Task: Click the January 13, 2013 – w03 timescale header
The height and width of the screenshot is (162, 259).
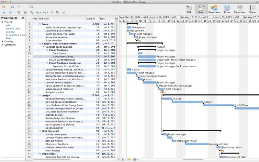Action: [x=196, y=17]
